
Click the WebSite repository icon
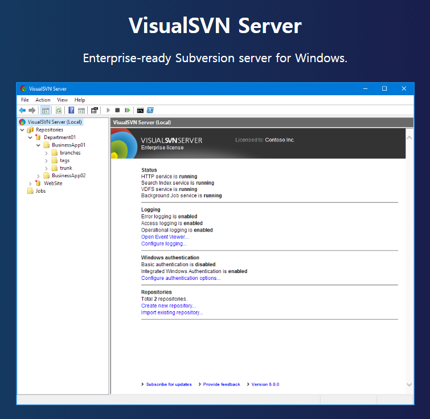click(38, 183)
